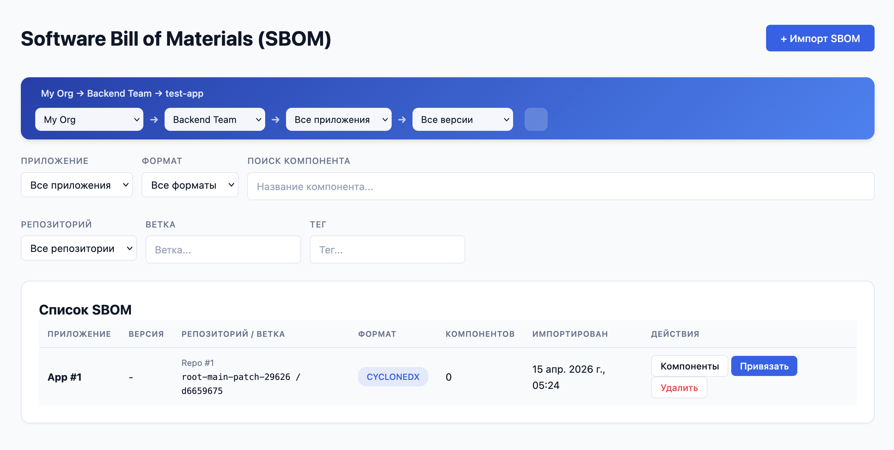Click the CYCLONEDX format badge

(393, 377)
